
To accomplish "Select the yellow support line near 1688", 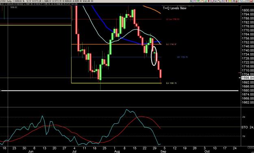I will pyautogui.click(x=116, y=83).
